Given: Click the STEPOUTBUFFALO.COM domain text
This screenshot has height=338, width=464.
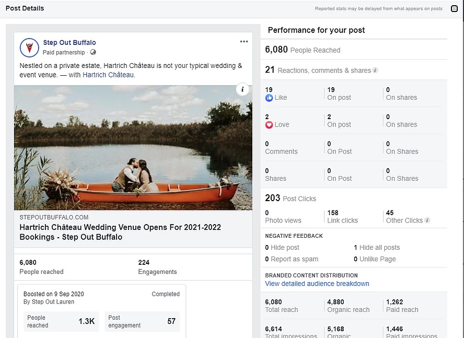Looking at the screenshot, I should point(54,217).
